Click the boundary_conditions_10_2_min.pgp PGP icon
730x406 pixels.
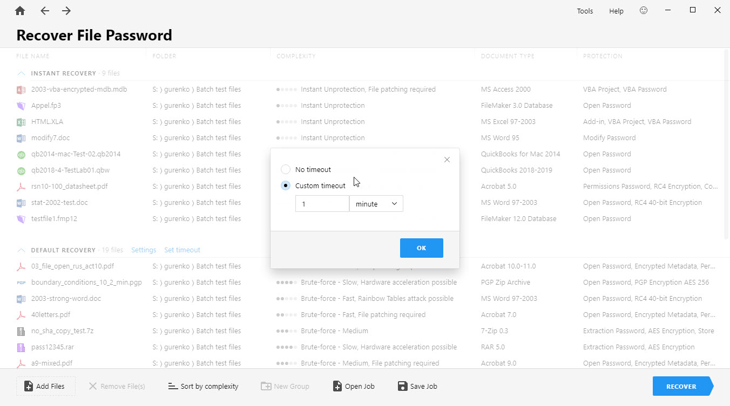pyautogui.click(x=21, y=283)
